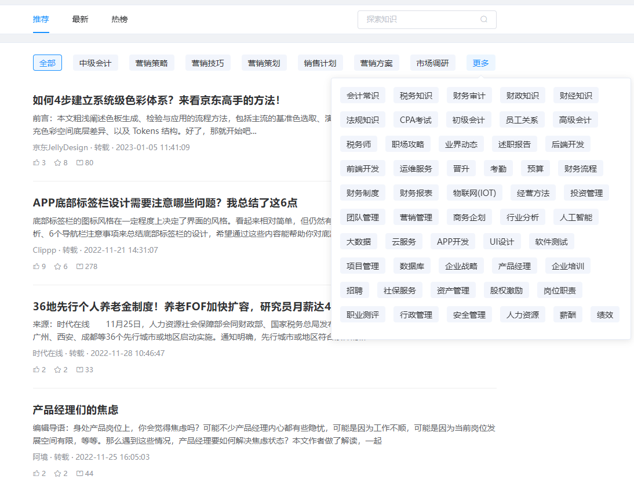Select the 后端开发 tag
The width and height of the screenshot is (634, 483).
tap(568, 144)
